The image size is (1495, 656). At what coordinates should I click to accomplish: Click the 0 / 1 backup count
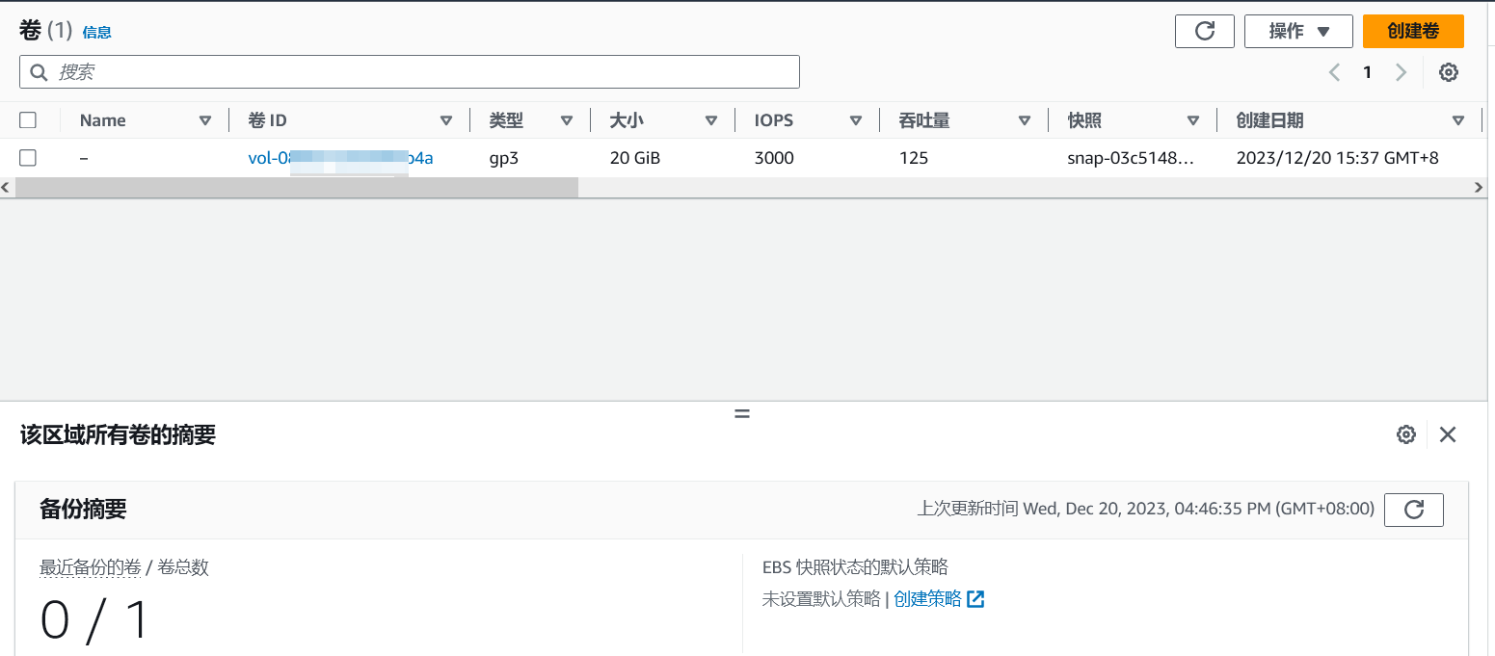tap(95, 619)
